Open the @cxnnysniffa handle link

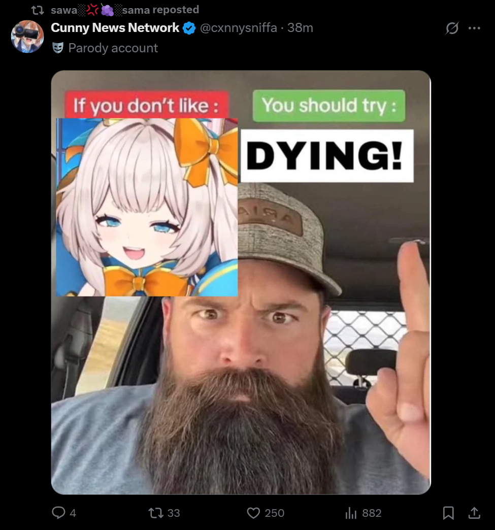pos(239,28)
